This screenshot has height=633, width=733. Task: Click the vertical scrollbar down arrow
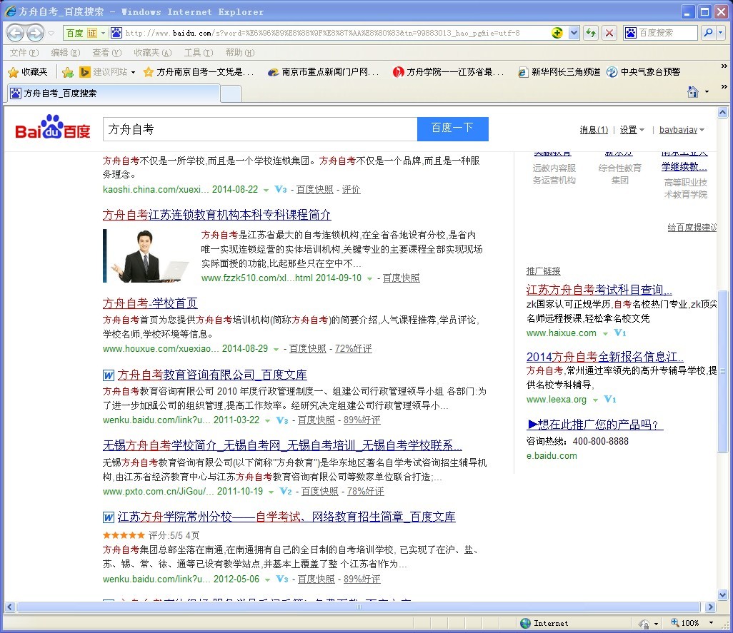[x=723, y=595]
